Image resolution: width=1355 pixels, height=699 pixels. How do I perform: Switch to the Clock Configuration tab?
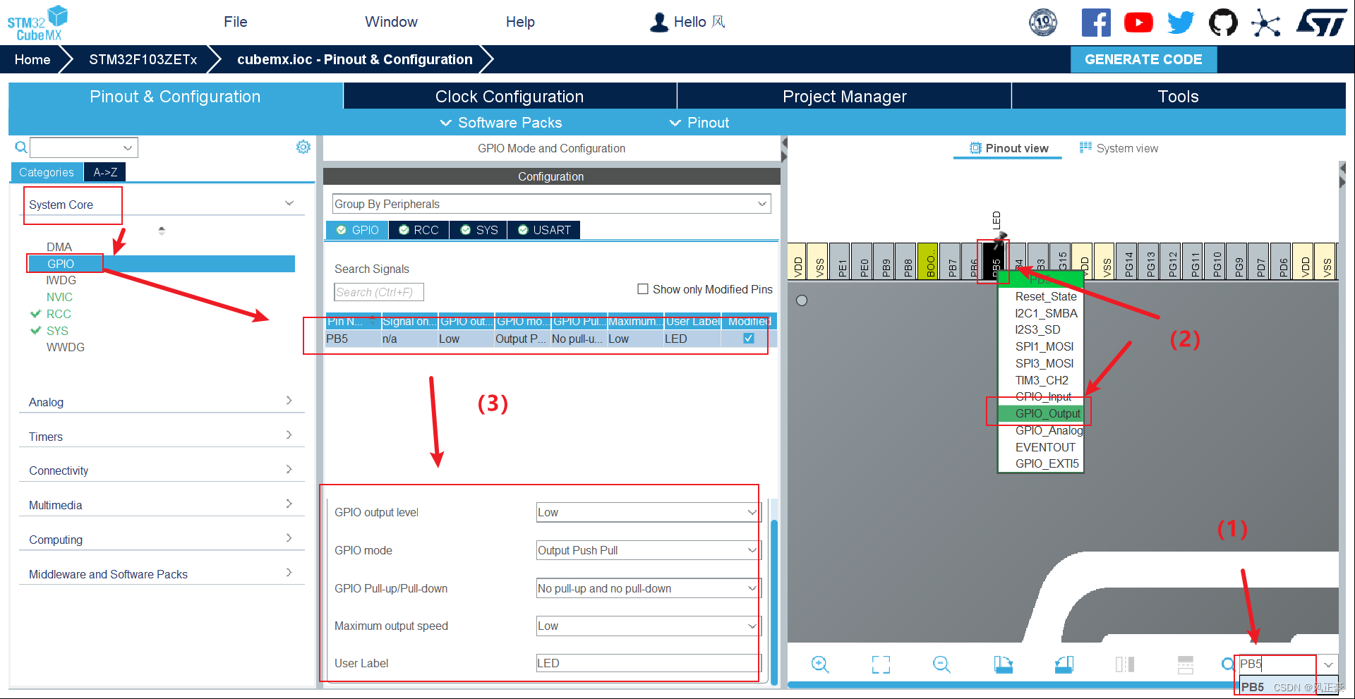[510, 97]
